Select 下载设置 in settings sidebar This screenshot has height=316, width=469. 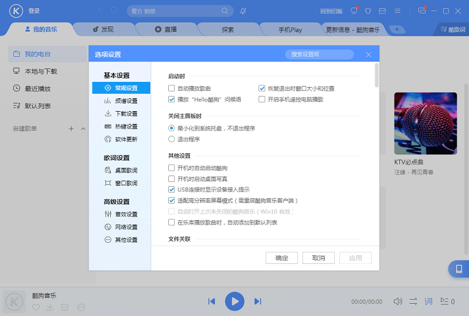tap(121, 114)
